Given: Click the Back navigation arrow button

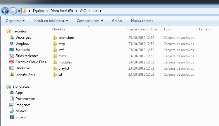Looking at the screenshot, I should (5, 11).
